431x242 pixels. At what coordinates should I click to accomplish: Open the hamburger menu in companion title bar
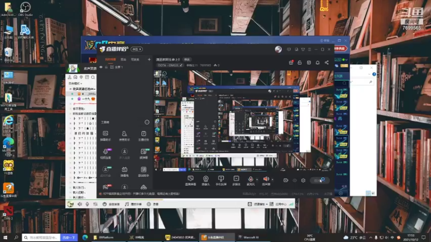309,49
